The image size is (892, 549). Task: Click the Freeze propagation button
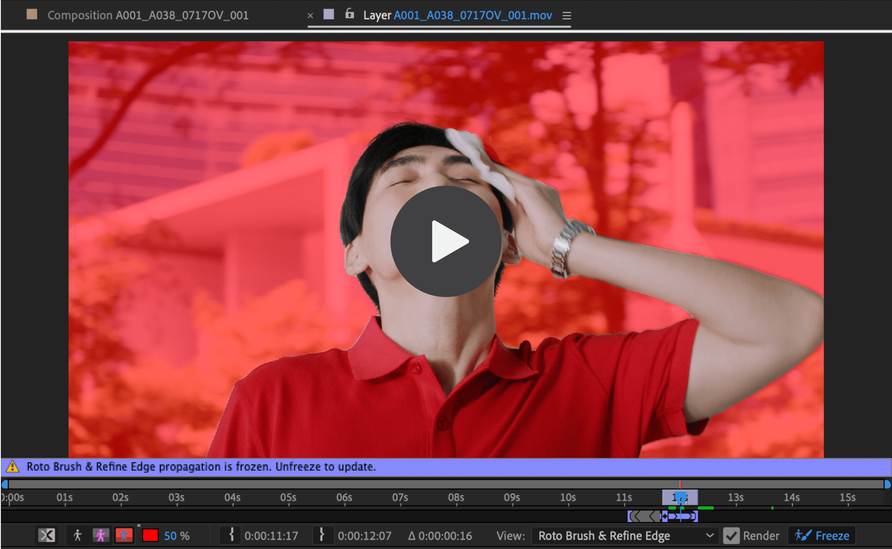822,536
